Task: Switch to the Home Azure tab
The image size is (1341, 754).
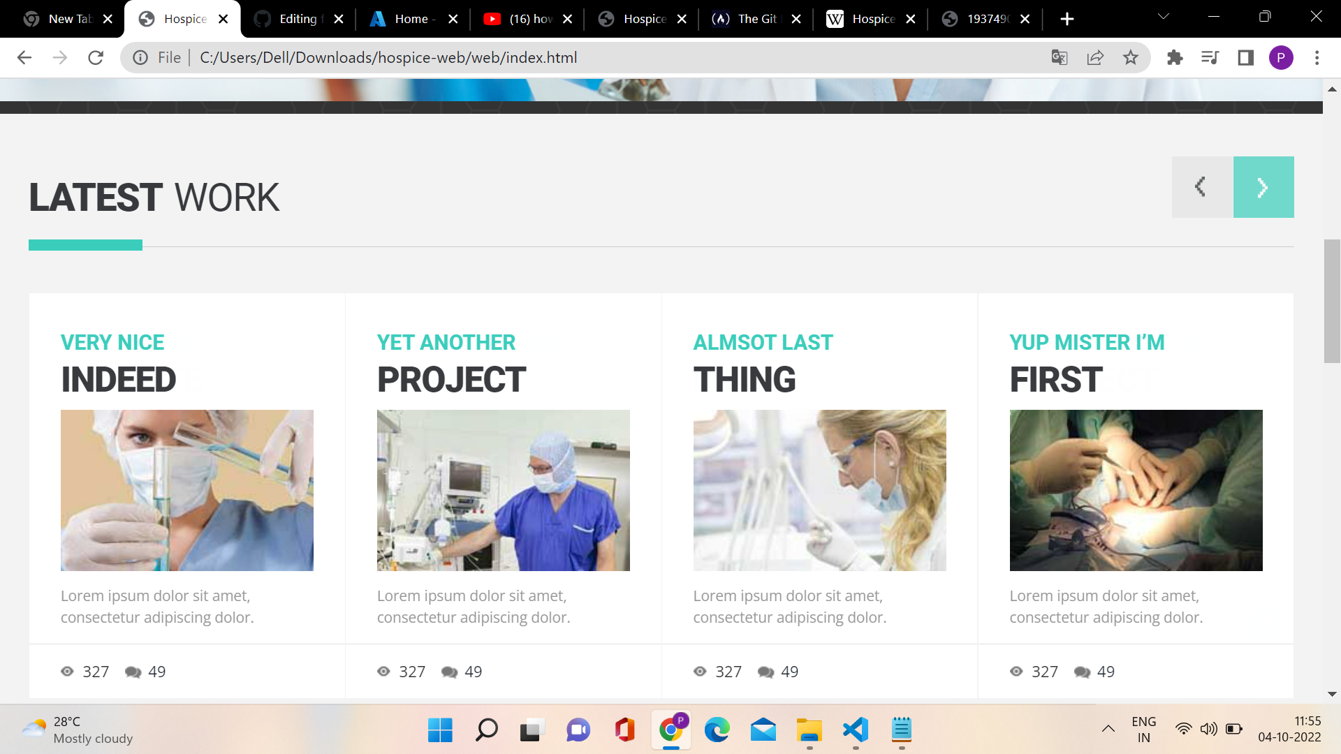Action: click(x=414, y=19)
